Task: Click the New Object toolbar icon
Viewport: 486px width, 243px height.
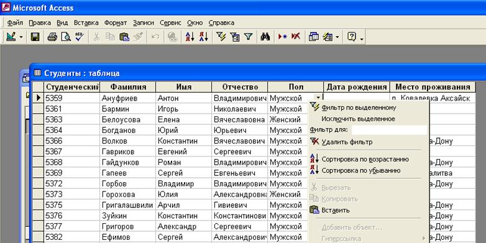Action: 328,37
